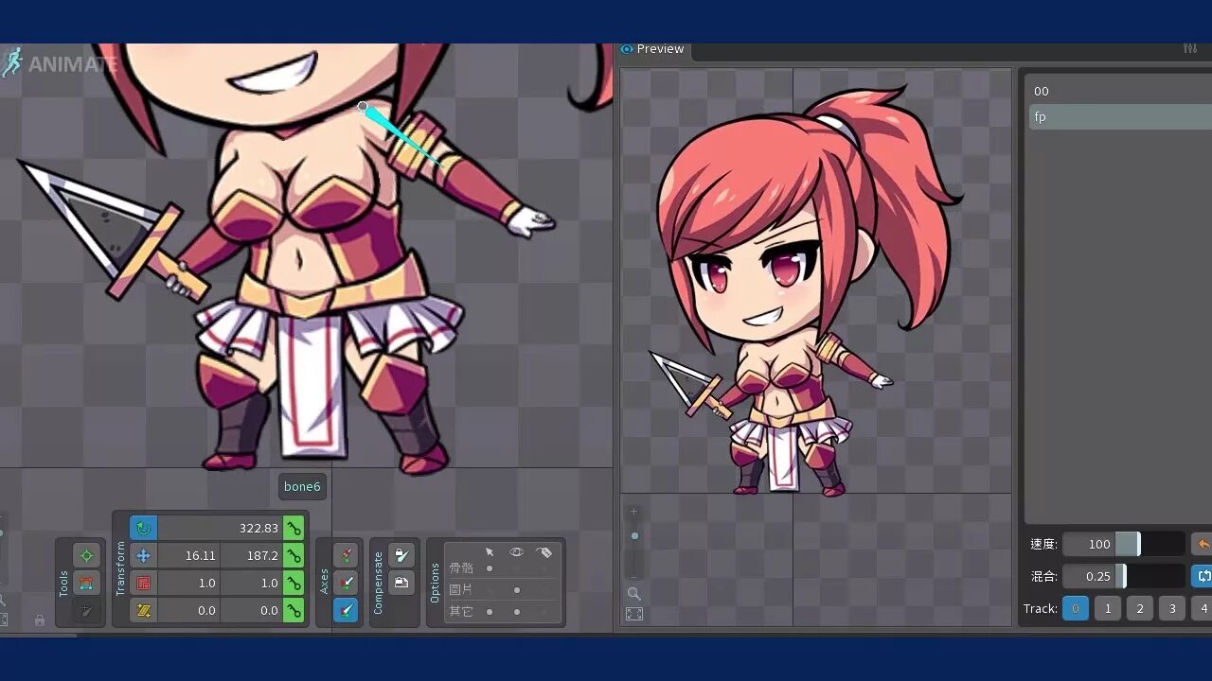Click the rotation input field 322.83
This screenshot has height=681, width=1212.
(220, 528)
